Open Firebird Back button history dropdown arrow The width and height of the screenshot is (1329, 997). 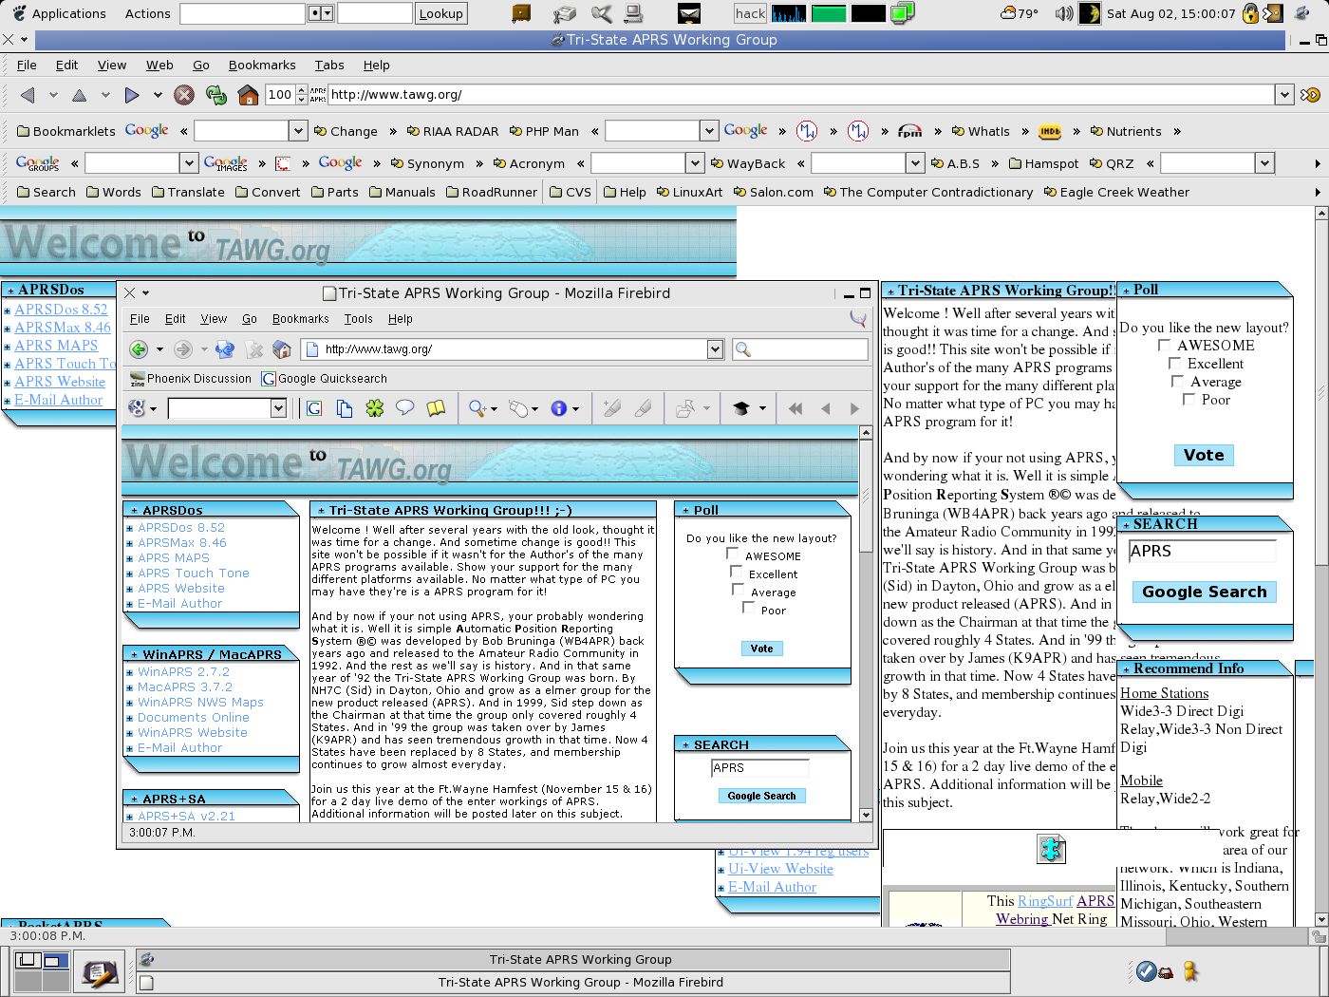click(x=159, y=349)
